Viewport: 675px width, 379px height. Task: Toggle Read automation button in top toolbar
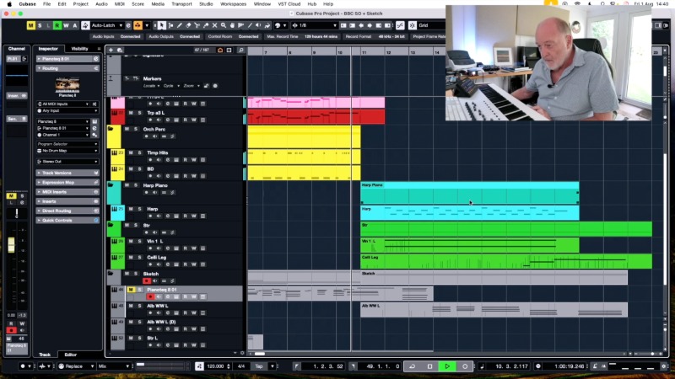[57, 25]
